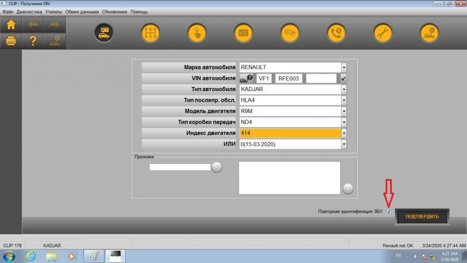Switch to Paint taskbar icon
This screenshot has width=467, height=263.
[x=94, y=256]
